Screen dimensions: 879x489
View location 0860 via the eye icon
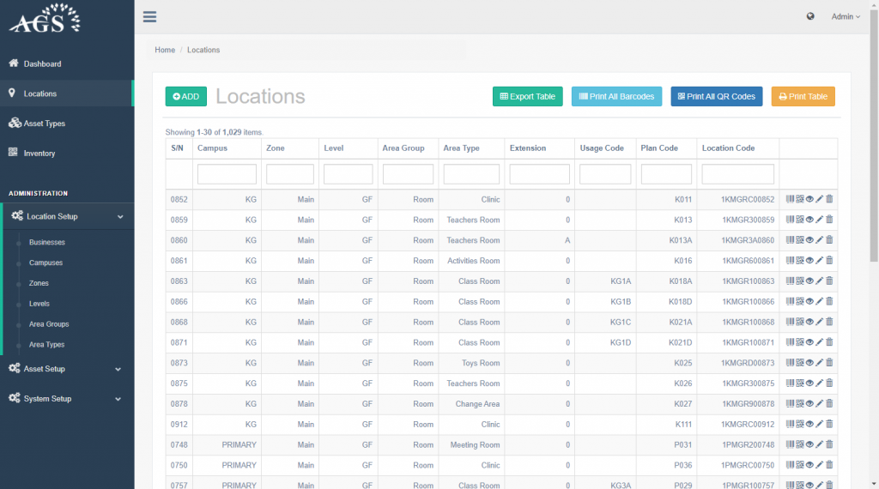click(x=809, y=240)
